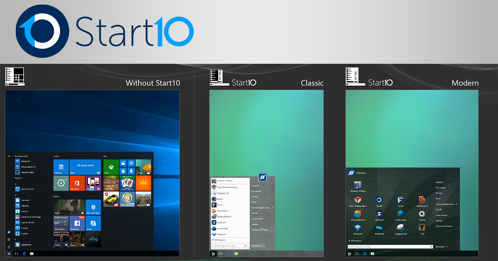Click the Tiles icon in the Modern menu
This screenshot has height=261, width=498.
[422, 229]
